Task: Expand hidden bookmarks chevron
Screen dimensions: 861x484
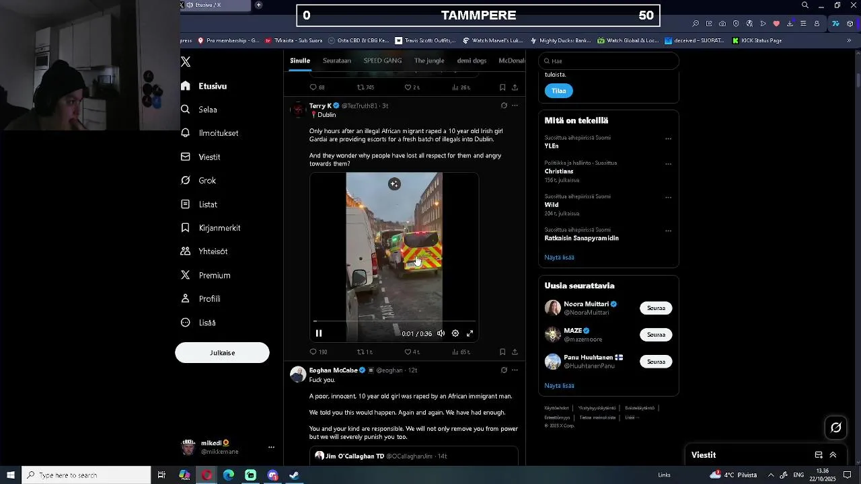Action: tap(849, 40)
